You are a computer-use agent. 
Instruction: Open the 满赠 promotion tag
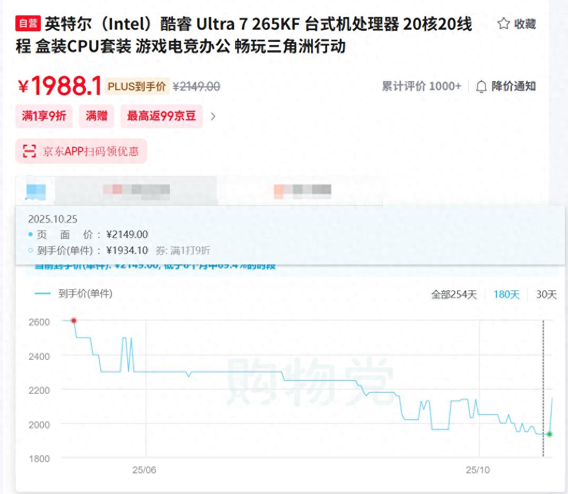97,116
